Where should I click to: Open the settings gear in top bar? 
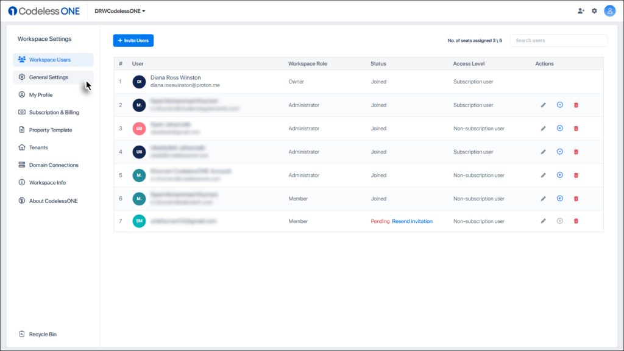(595, 11)
